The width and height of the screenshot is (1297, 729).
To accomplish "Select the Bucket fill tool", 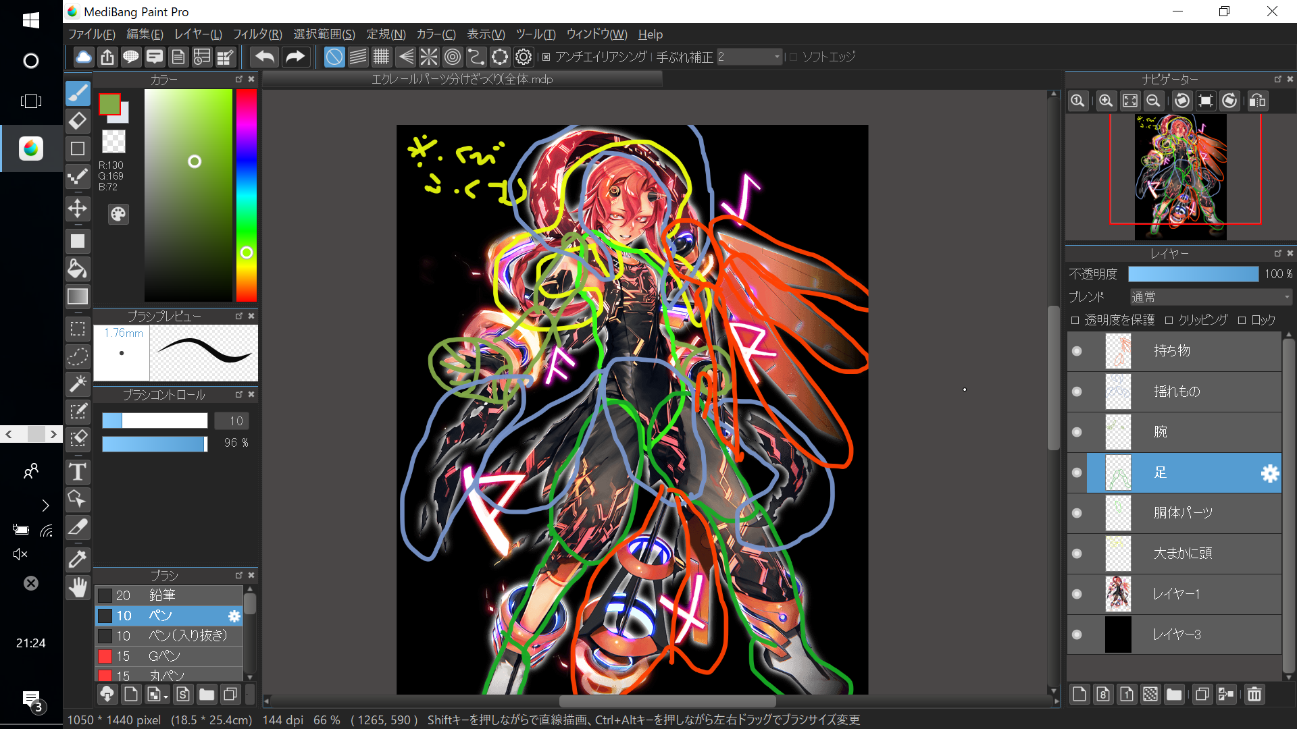I will tap(78, 269).
